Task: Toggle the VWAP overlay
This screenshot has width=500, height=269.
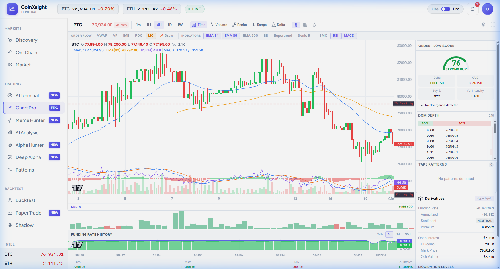Action: pos(102,36)
